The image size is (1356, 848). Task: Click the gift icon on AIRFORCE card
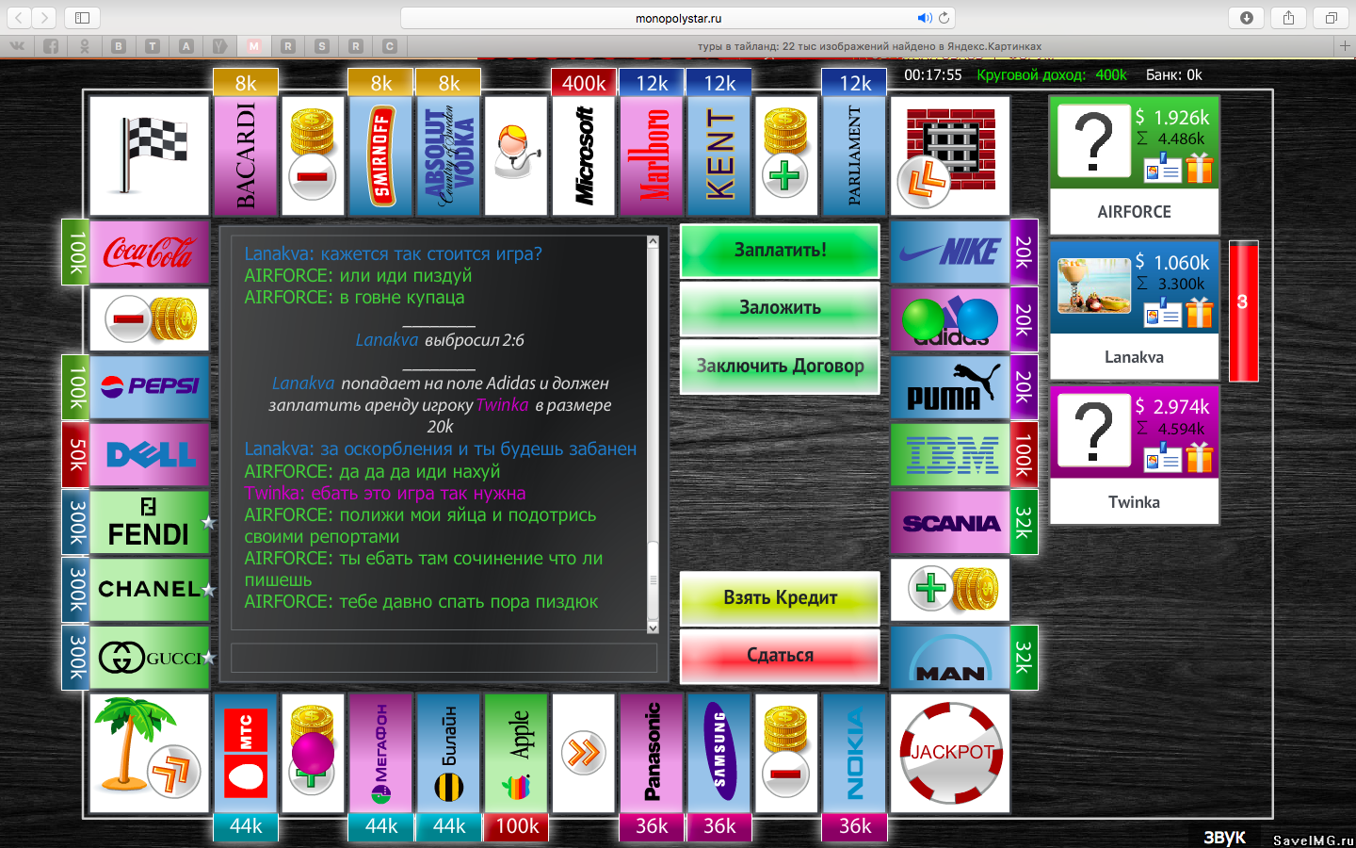point(1200,169)
